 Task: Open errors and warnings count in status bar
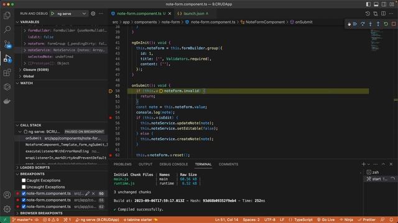coord(51,220)
